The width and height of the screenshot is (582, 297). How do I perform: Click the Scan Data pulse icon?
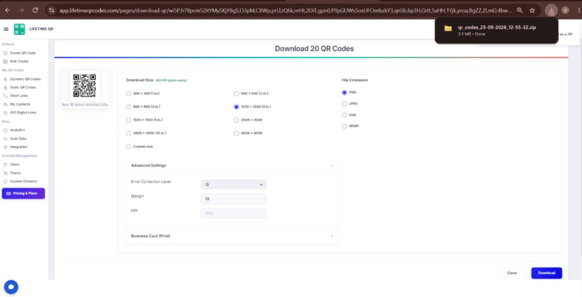point(5,139)
